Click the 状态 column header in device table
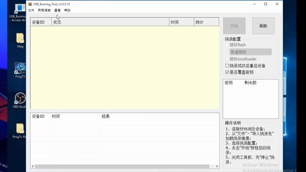The width and height of the screenshot is (306, 172). (x=110, y=22)
